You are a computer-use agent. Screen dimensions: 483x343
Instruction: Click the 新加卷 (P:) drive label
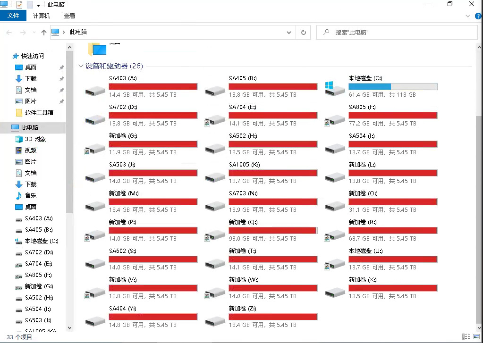[x=123, y=222]
